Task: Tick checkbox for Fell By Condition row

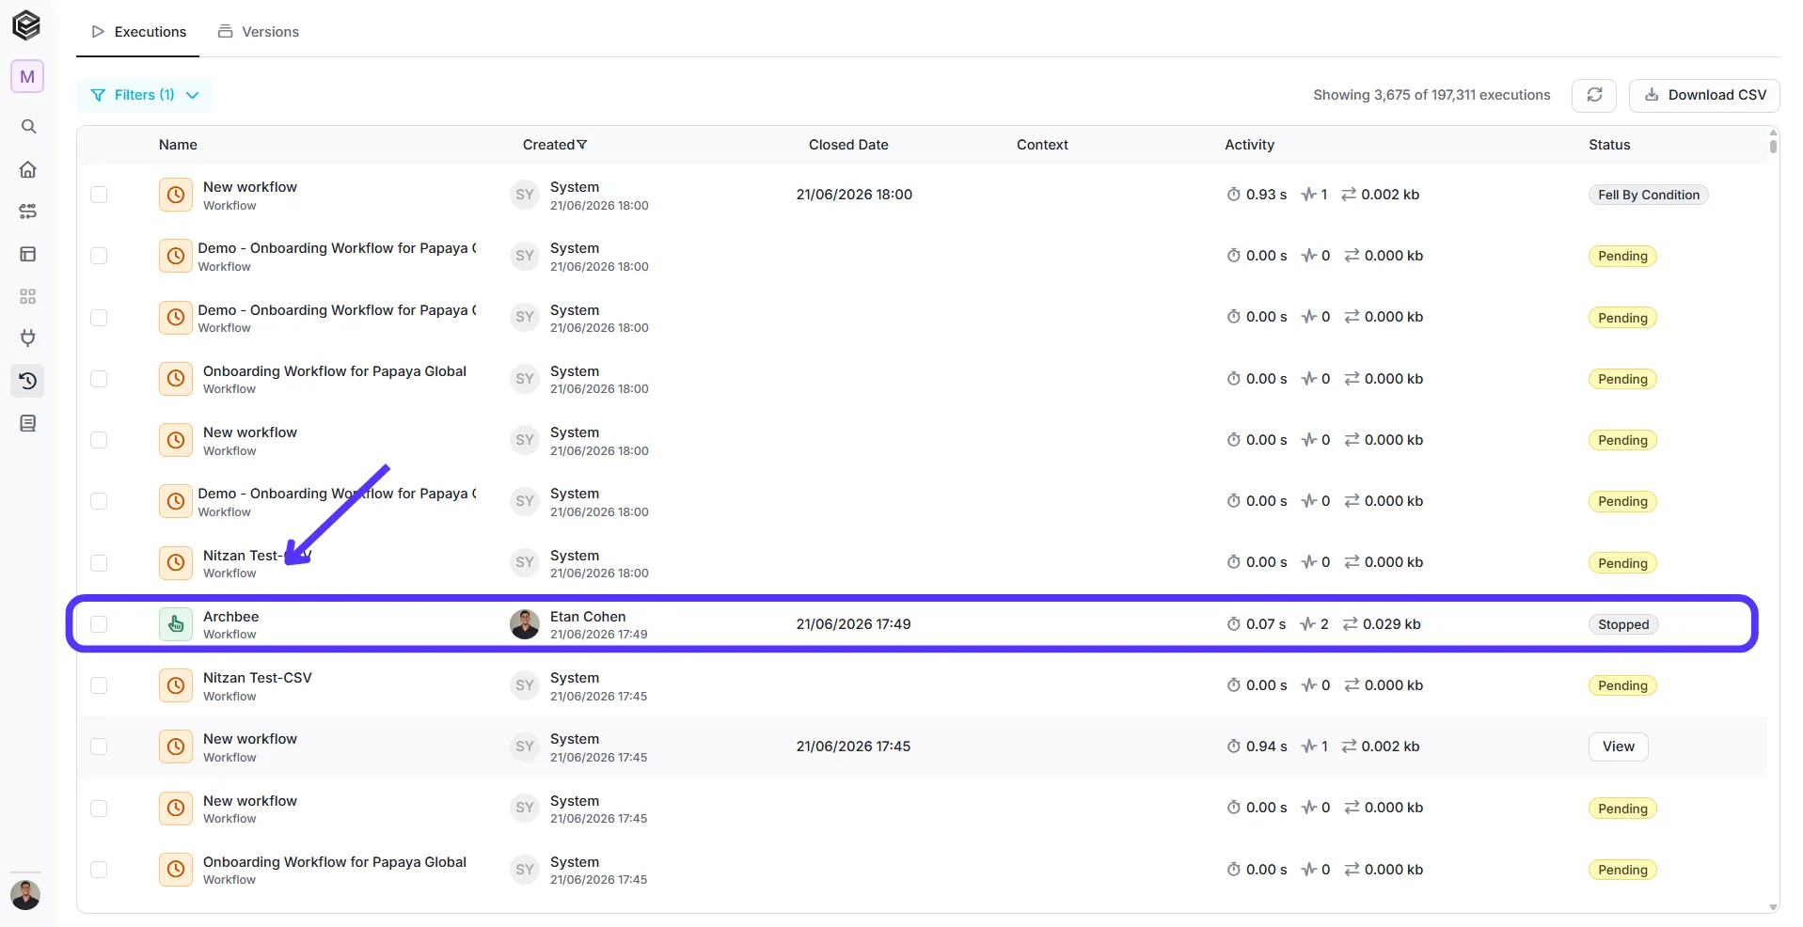Action: click(x=99, y=195)
